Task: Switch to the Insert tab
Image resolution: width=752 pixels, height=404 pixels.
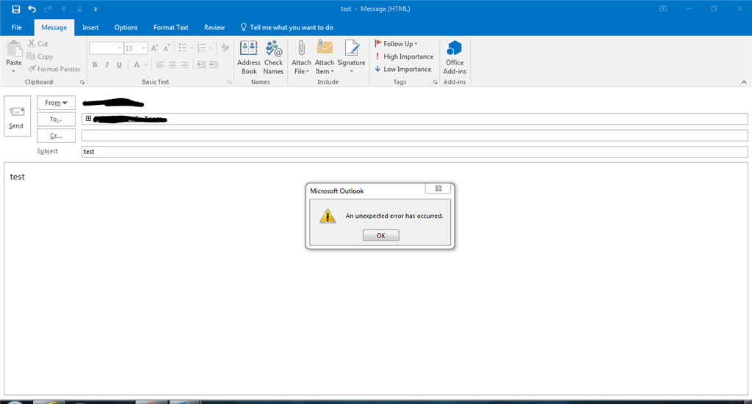Action: coord(90,27)
